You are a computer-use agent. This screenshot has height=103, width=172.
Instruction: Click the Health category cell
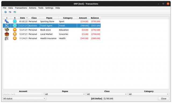[x=68, y=38]
